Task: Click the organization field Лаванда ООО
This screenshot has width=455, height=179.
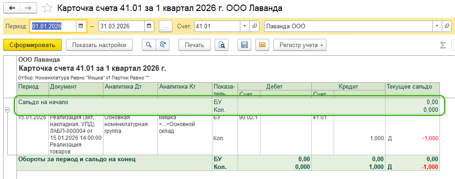Action: (348, 26)
